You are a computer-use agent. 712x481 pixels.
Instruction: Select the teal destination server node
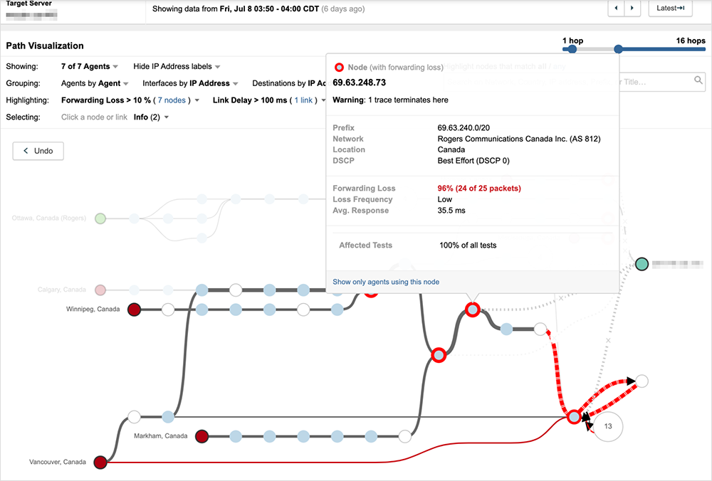[x=642, y=263]
